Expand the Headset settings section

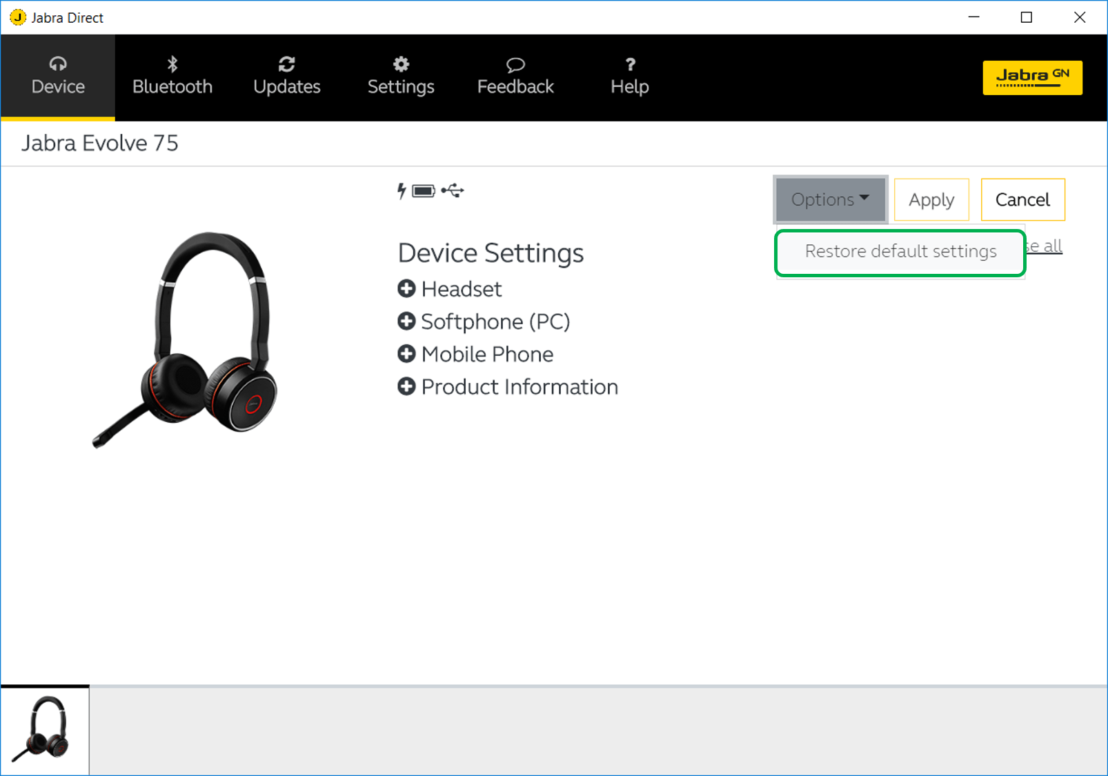[x=406, y=289]
